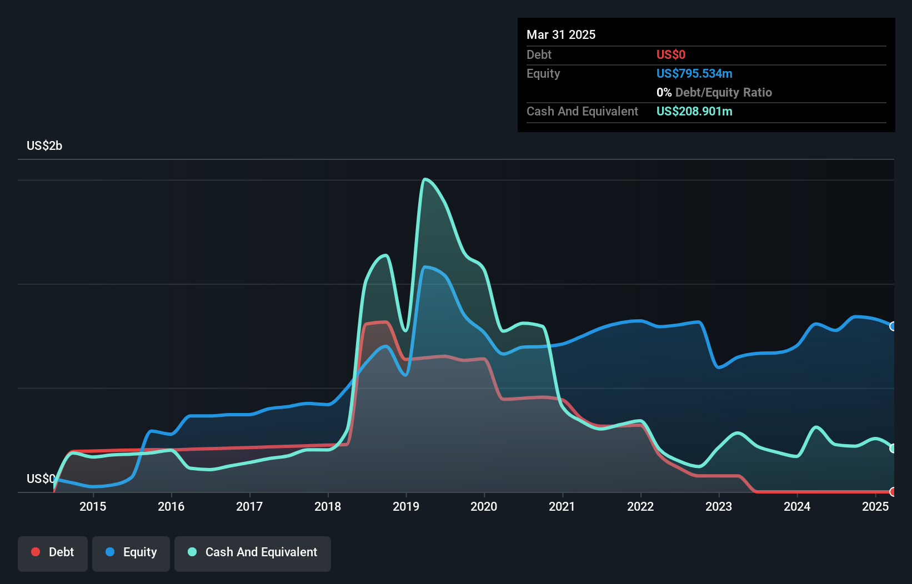This screenshot has height=584, width=912.
Task: Toggle the Debt series legend button
Action: click(53, 553)
